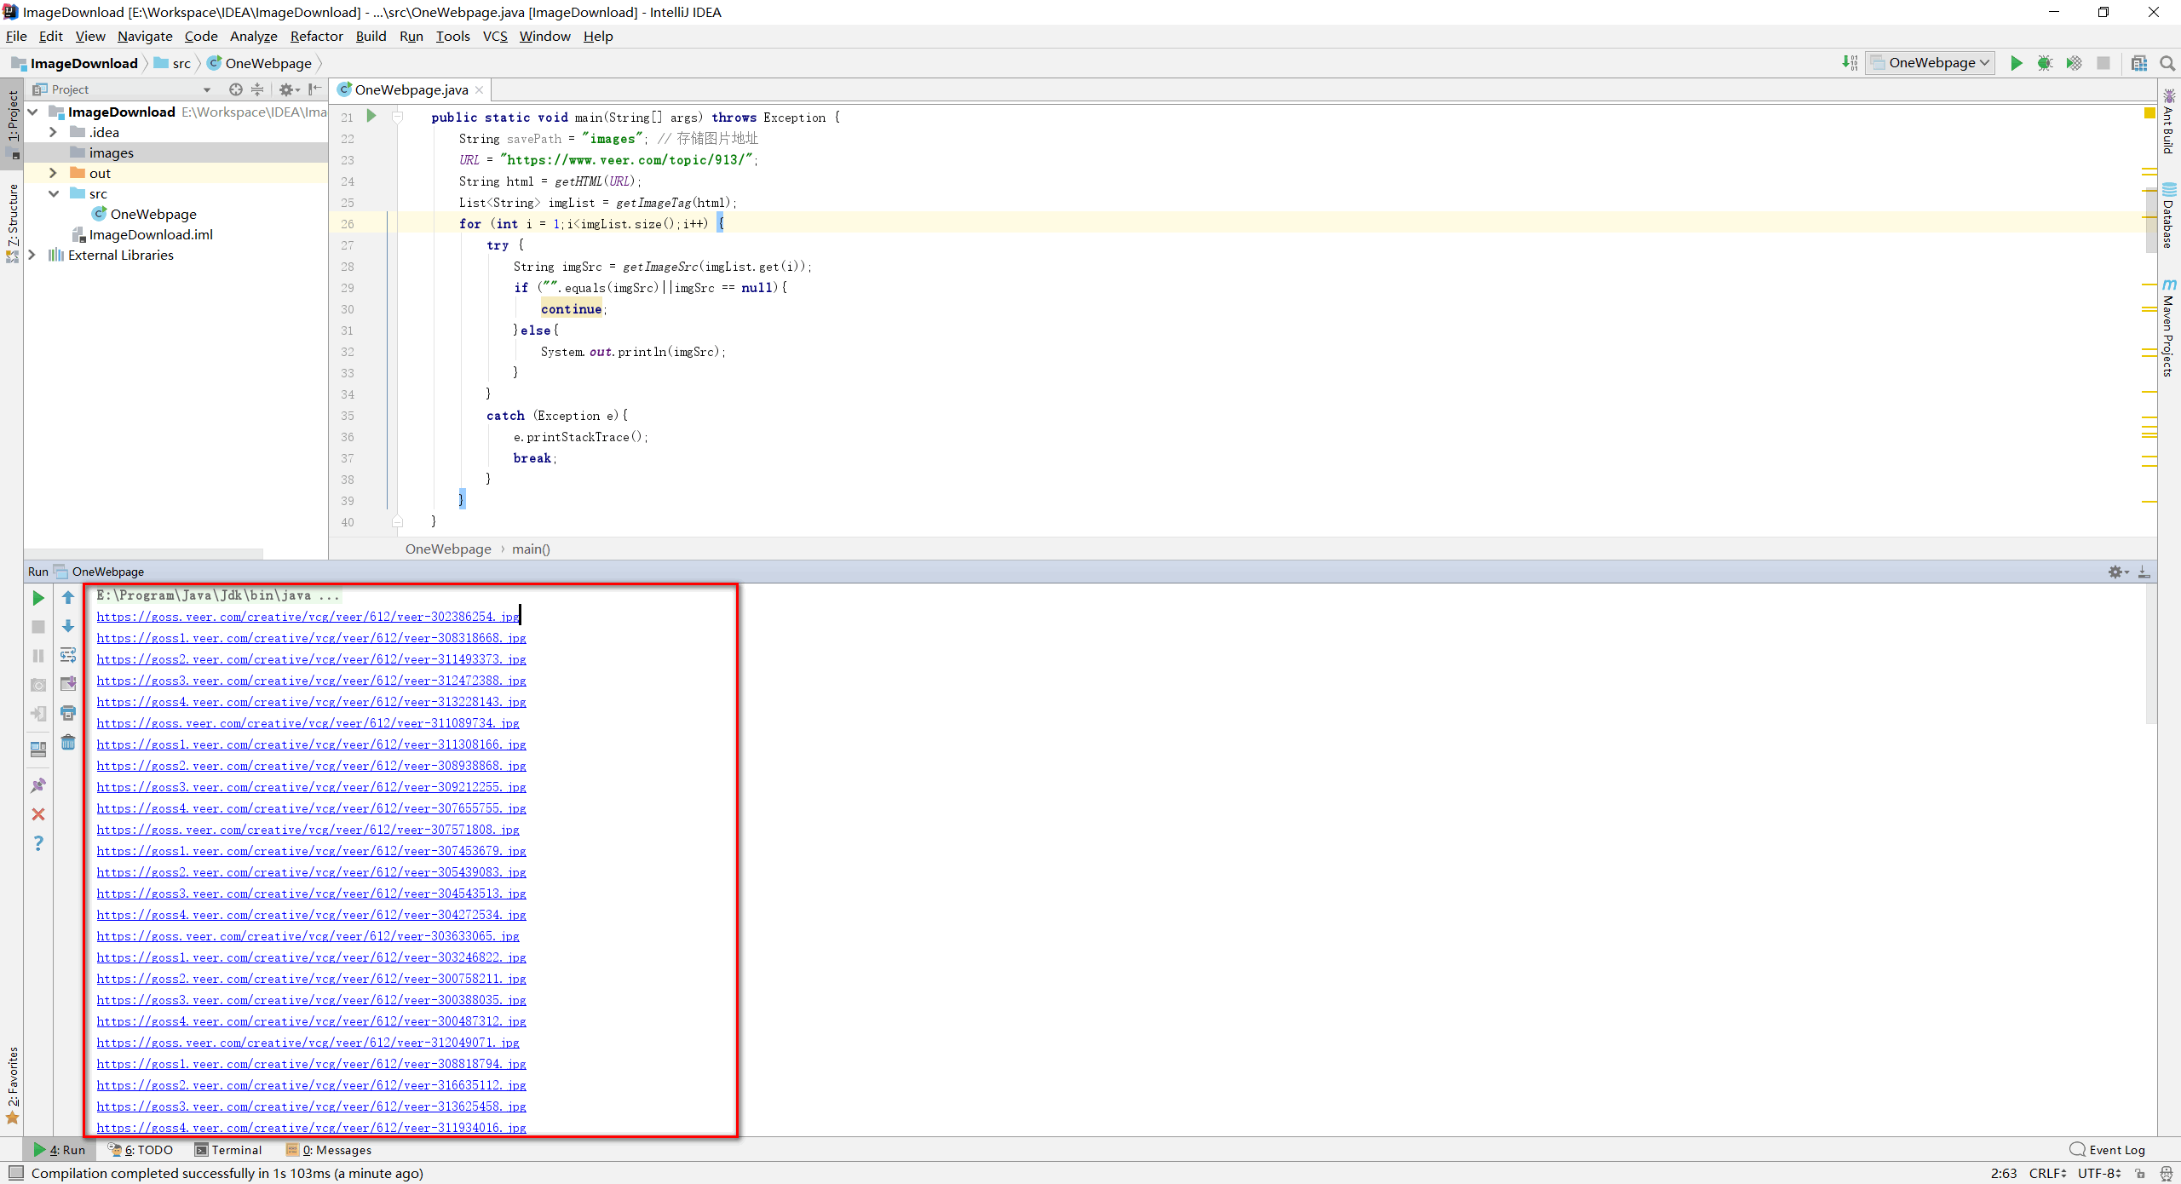2181x1184 pixels.
Task: Click the Down the stack trace arrow
Action: 68,626
